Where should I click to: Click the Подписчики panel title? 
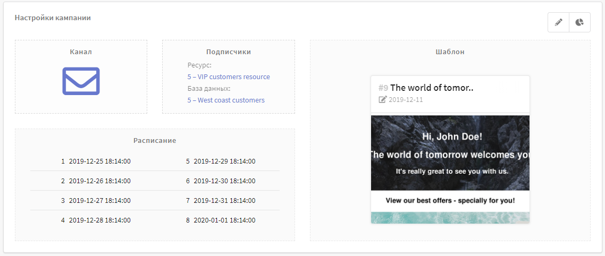(229, 52)
